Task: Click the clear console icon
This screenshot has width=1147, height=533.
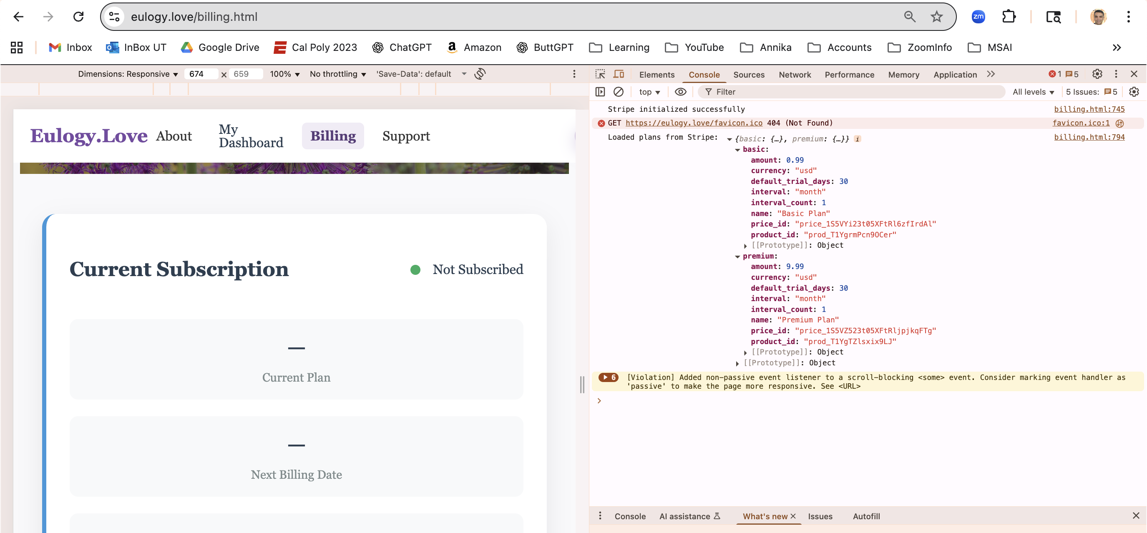Action: (x=619, y=92)
